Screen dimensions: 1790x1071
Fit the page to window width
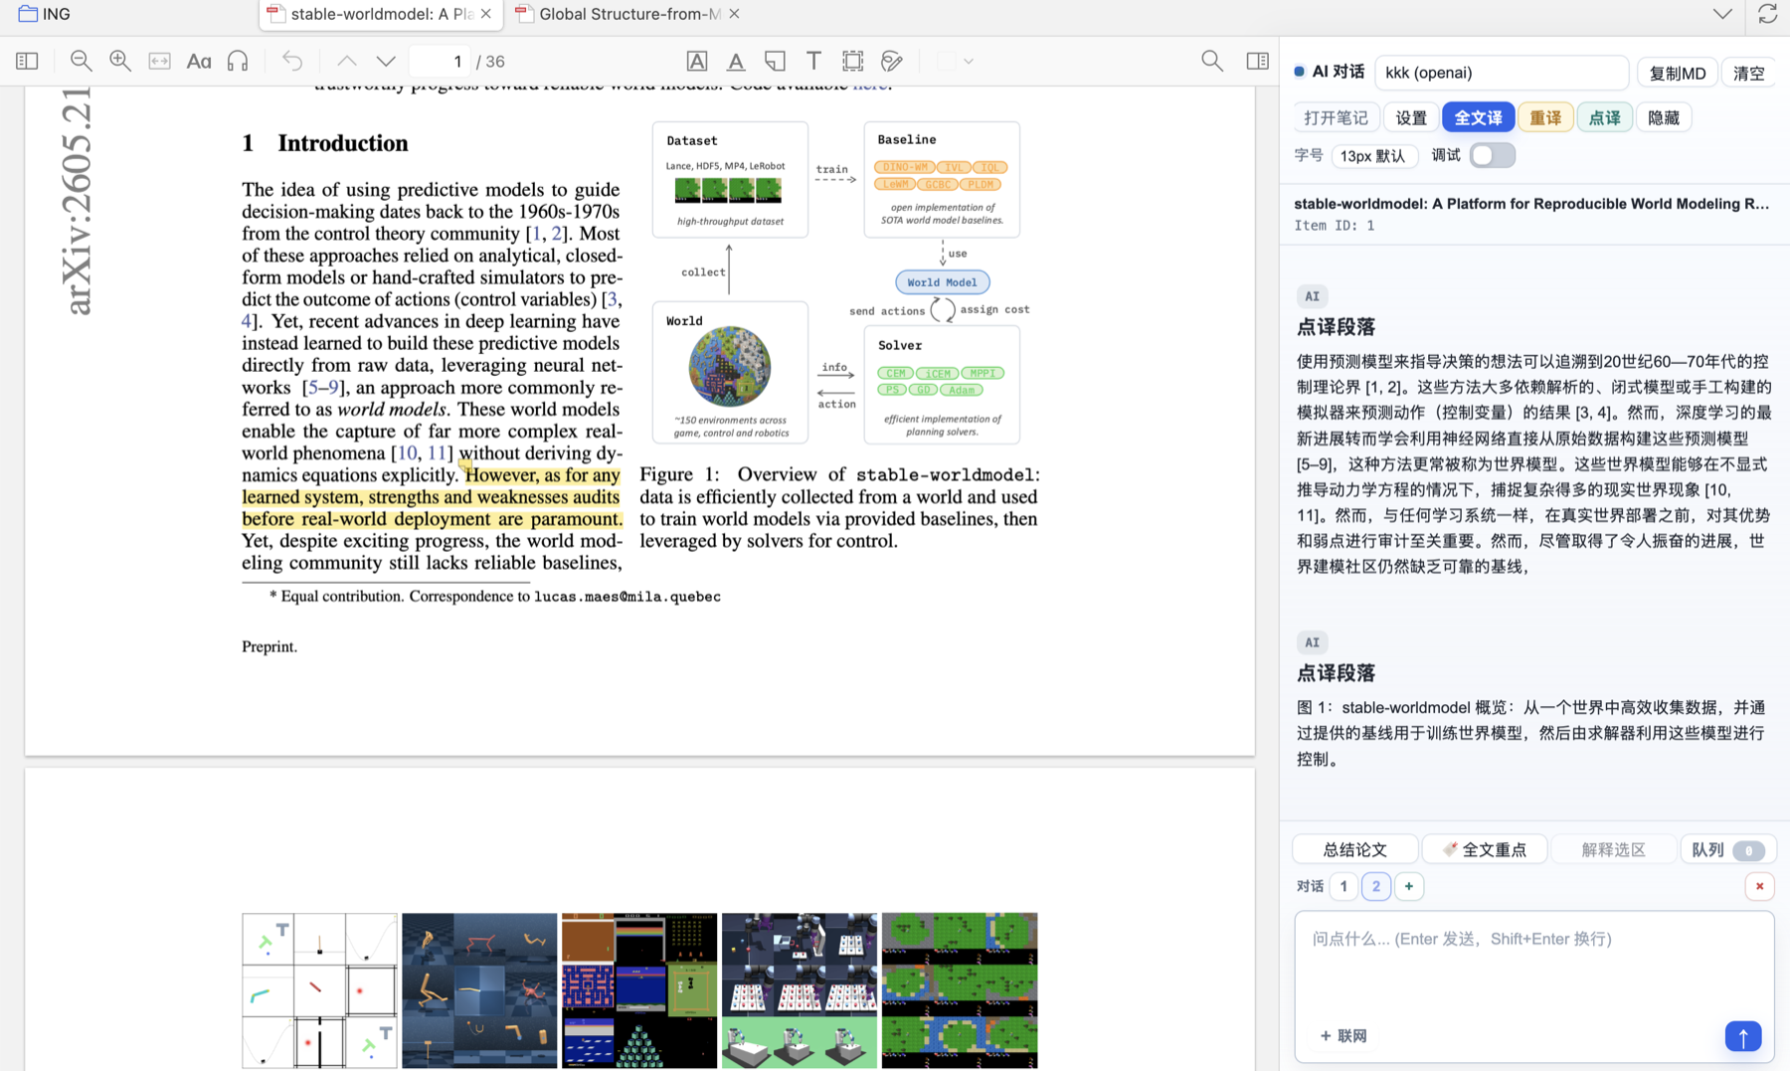[x=159, y=62]
